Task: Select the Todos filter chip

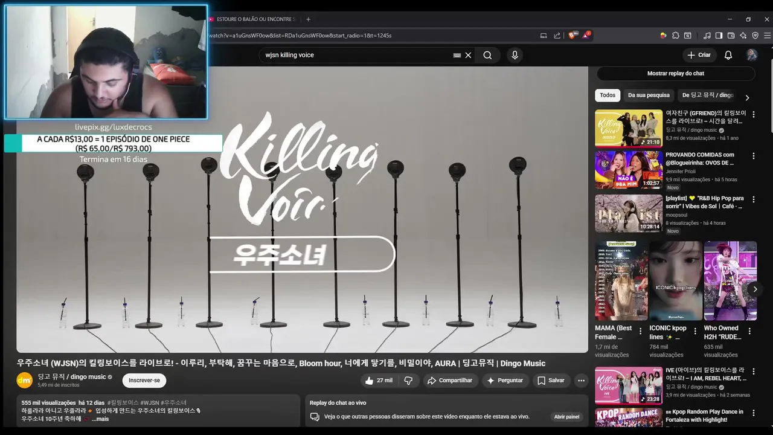Action: coord(608,95)
